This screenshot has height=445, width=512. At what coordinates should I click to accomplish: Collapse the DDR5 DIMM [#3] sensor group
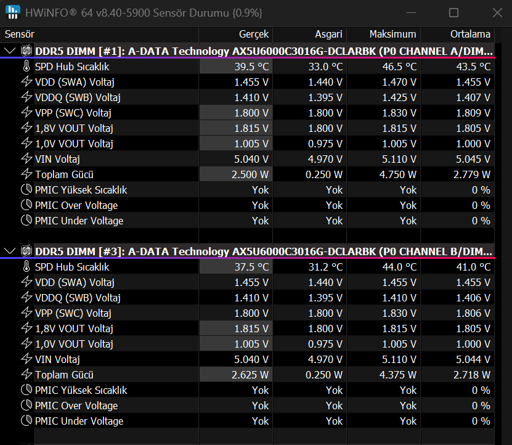point(10,251)
